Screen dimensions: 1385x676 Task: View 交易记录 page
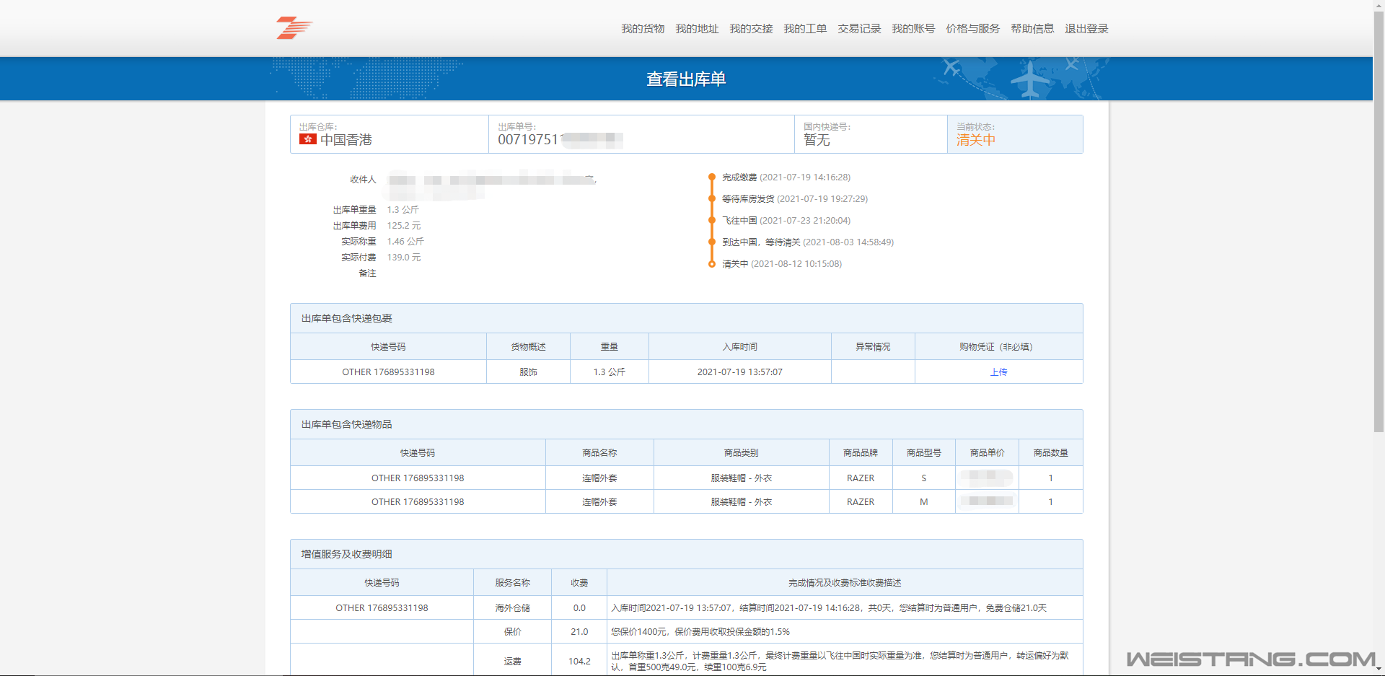tap(858, 29)
